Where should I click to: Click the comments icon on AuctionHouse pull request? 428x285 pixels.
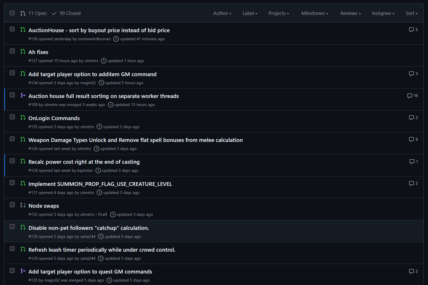(x=411, y=30)
